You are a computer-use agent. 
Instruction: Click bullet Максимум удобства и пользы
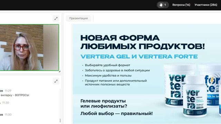point(108,76)
